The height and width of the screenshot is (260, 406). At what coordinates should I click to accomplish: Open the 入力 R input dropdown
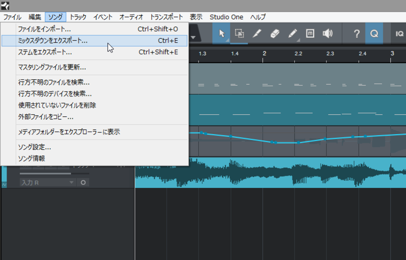click(x=48, y=183)
